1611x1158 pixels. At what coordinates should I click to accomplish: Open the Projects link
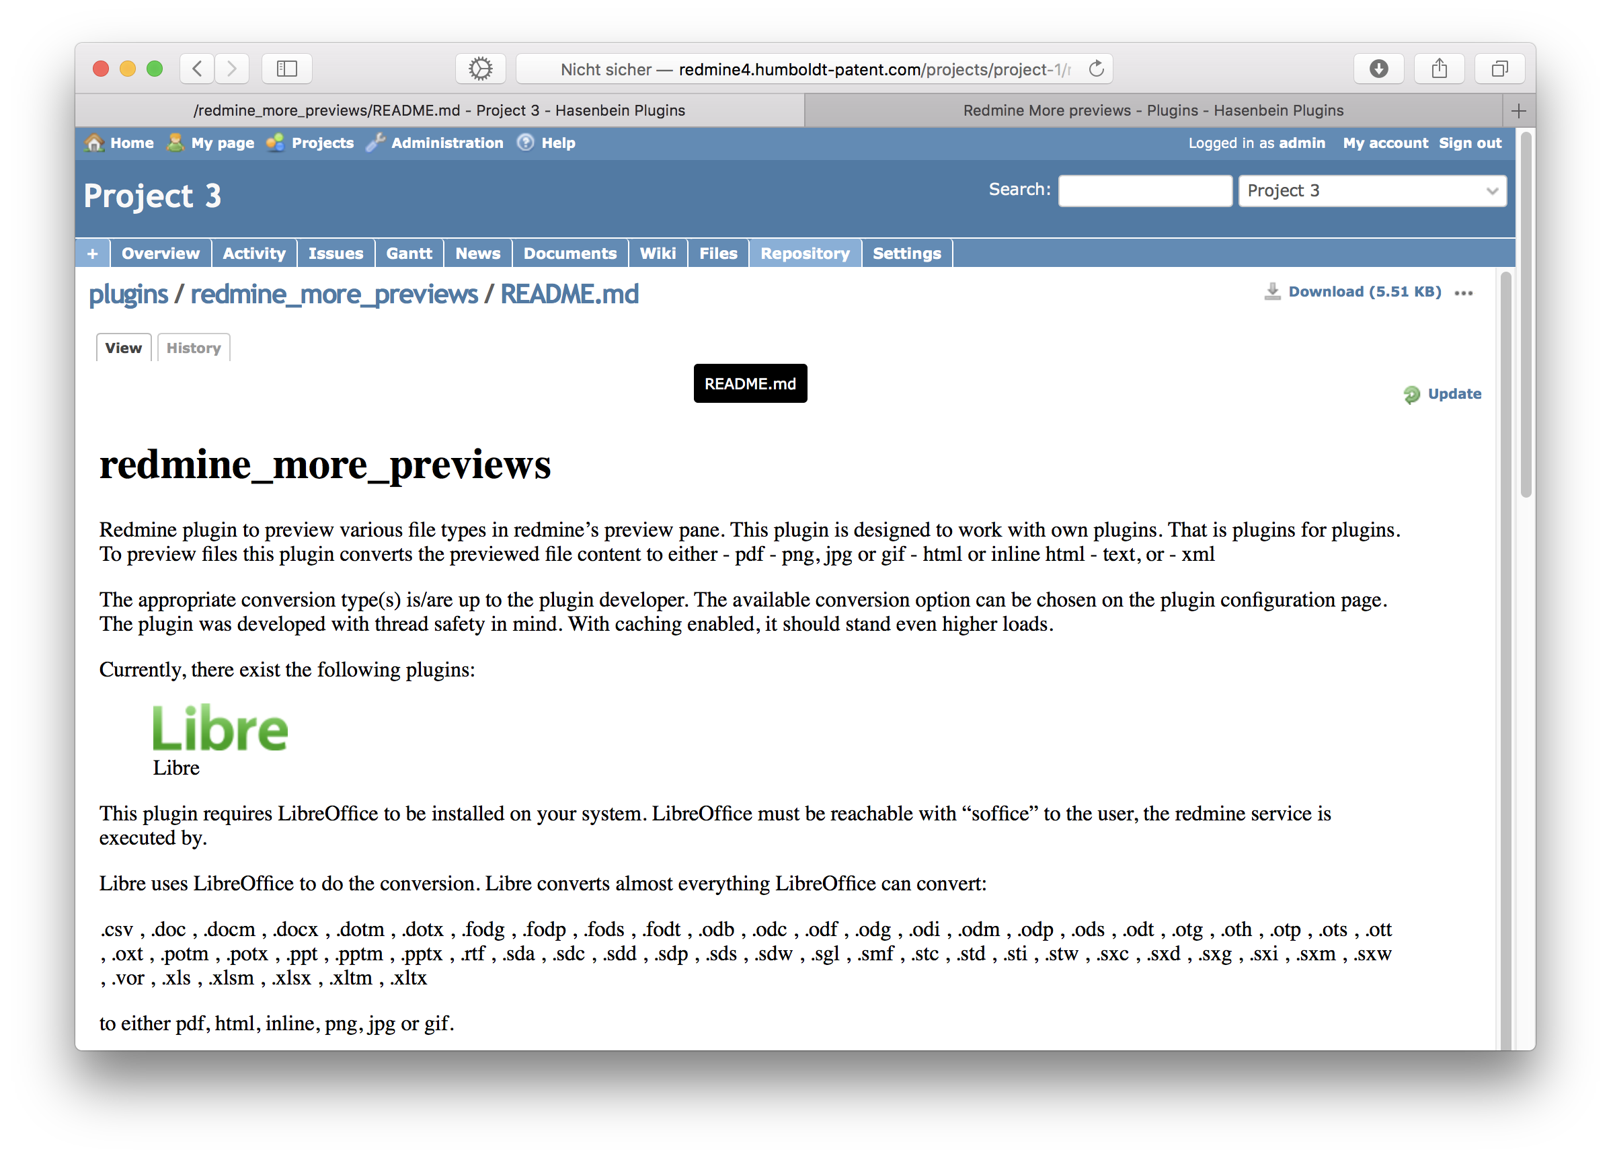coord(323,143)
